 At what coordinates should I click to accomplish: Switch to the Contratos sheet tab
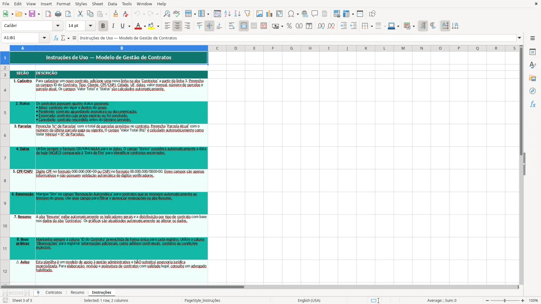click(x=54, y=292)
